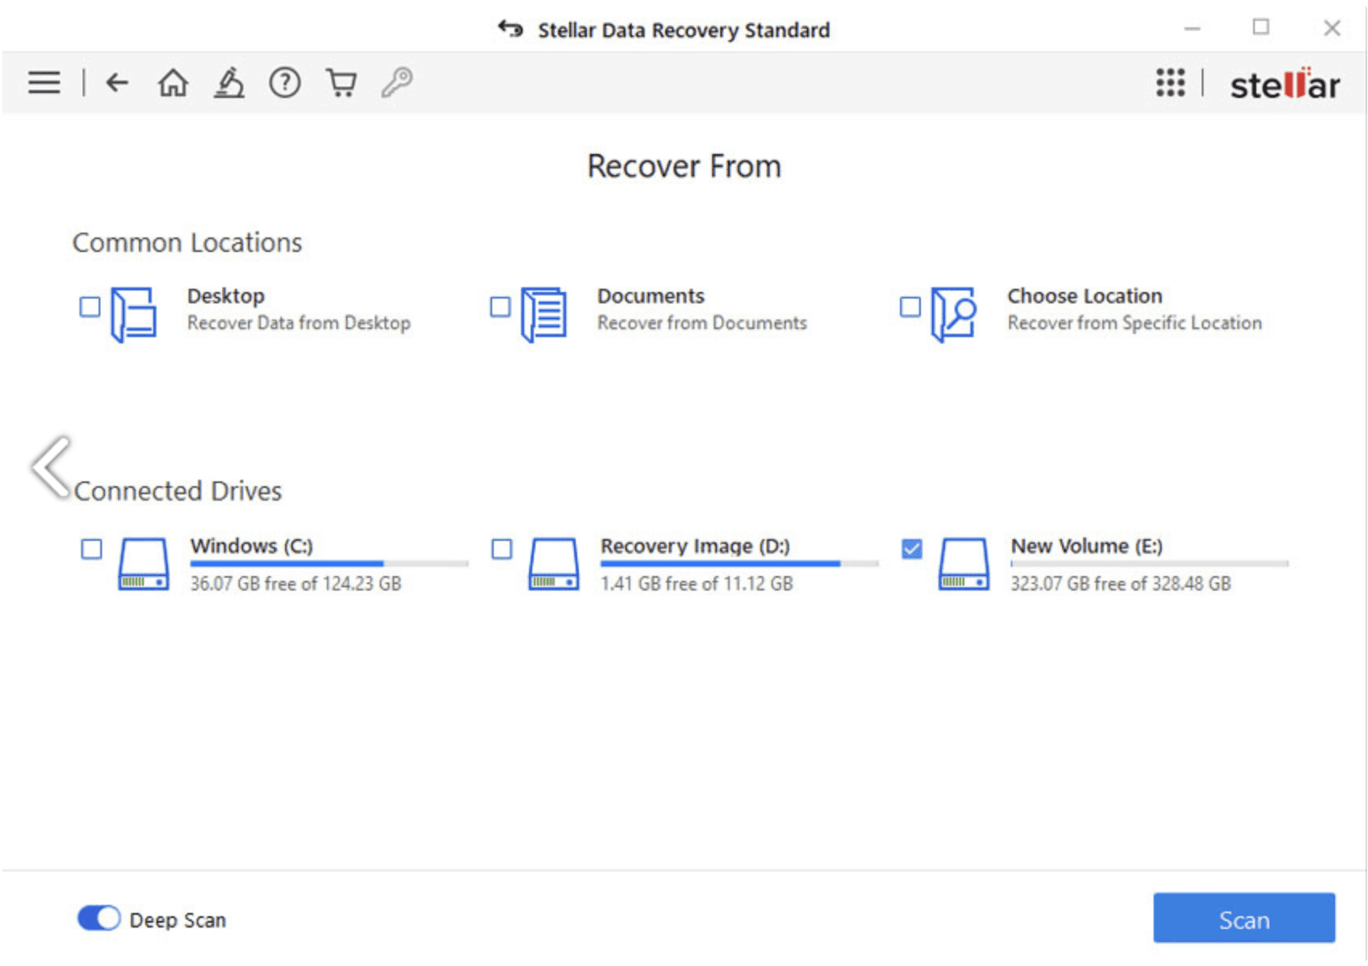This screenshot has height=966, width=1368.
Task: Click the Stellar logo
Action: pos(1285,82)
